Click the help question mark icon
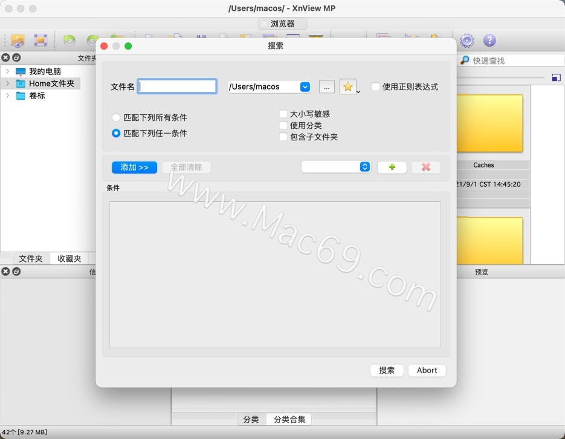565x439 pixels. pyautogui.click(x=489, y=40)
